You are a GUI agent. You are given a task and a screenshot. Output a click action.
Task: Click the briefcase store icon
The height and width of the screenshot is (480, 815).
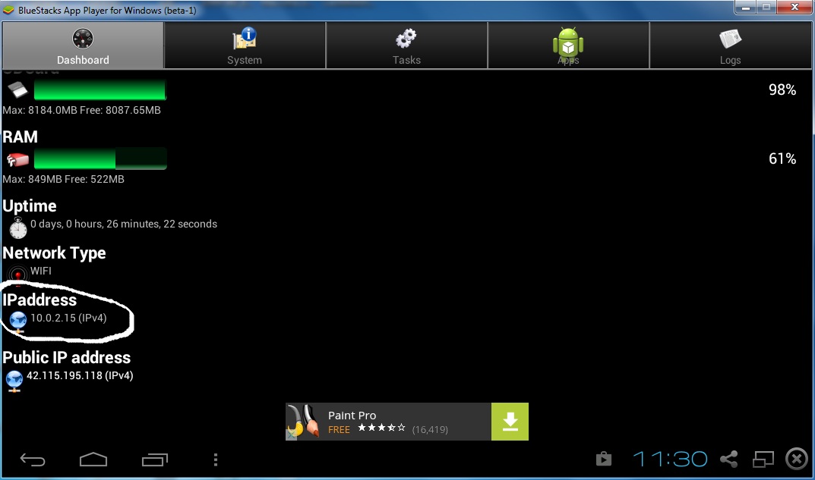(x=603, y=459)
